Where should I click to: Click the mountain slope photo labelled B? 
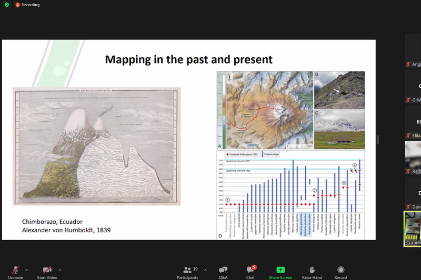coord(339,90)
